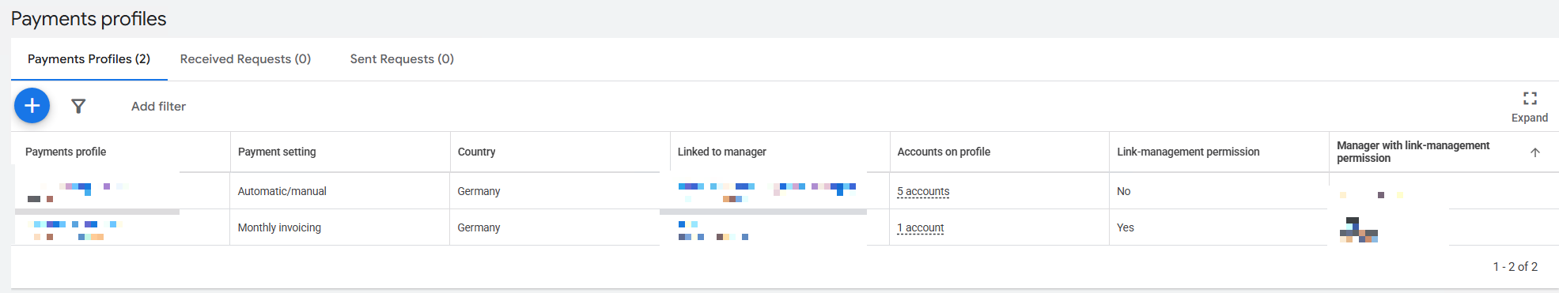This screenshot has height=293, width=1559.
Task: Open the 5 accounts link
Action: click(923, 191)
